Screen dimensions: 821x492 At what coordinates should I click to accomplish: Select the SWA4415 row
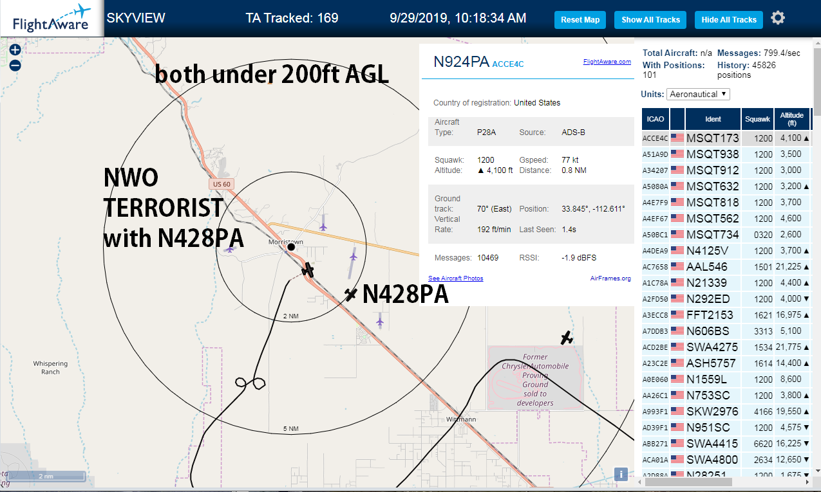pyautogui.click(x=726, y=443)
